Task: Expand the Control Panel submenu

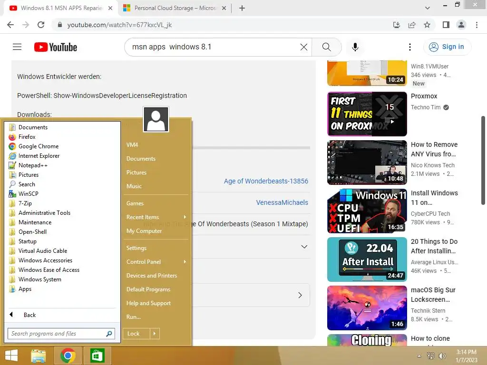Action: [x=156, y=262]
